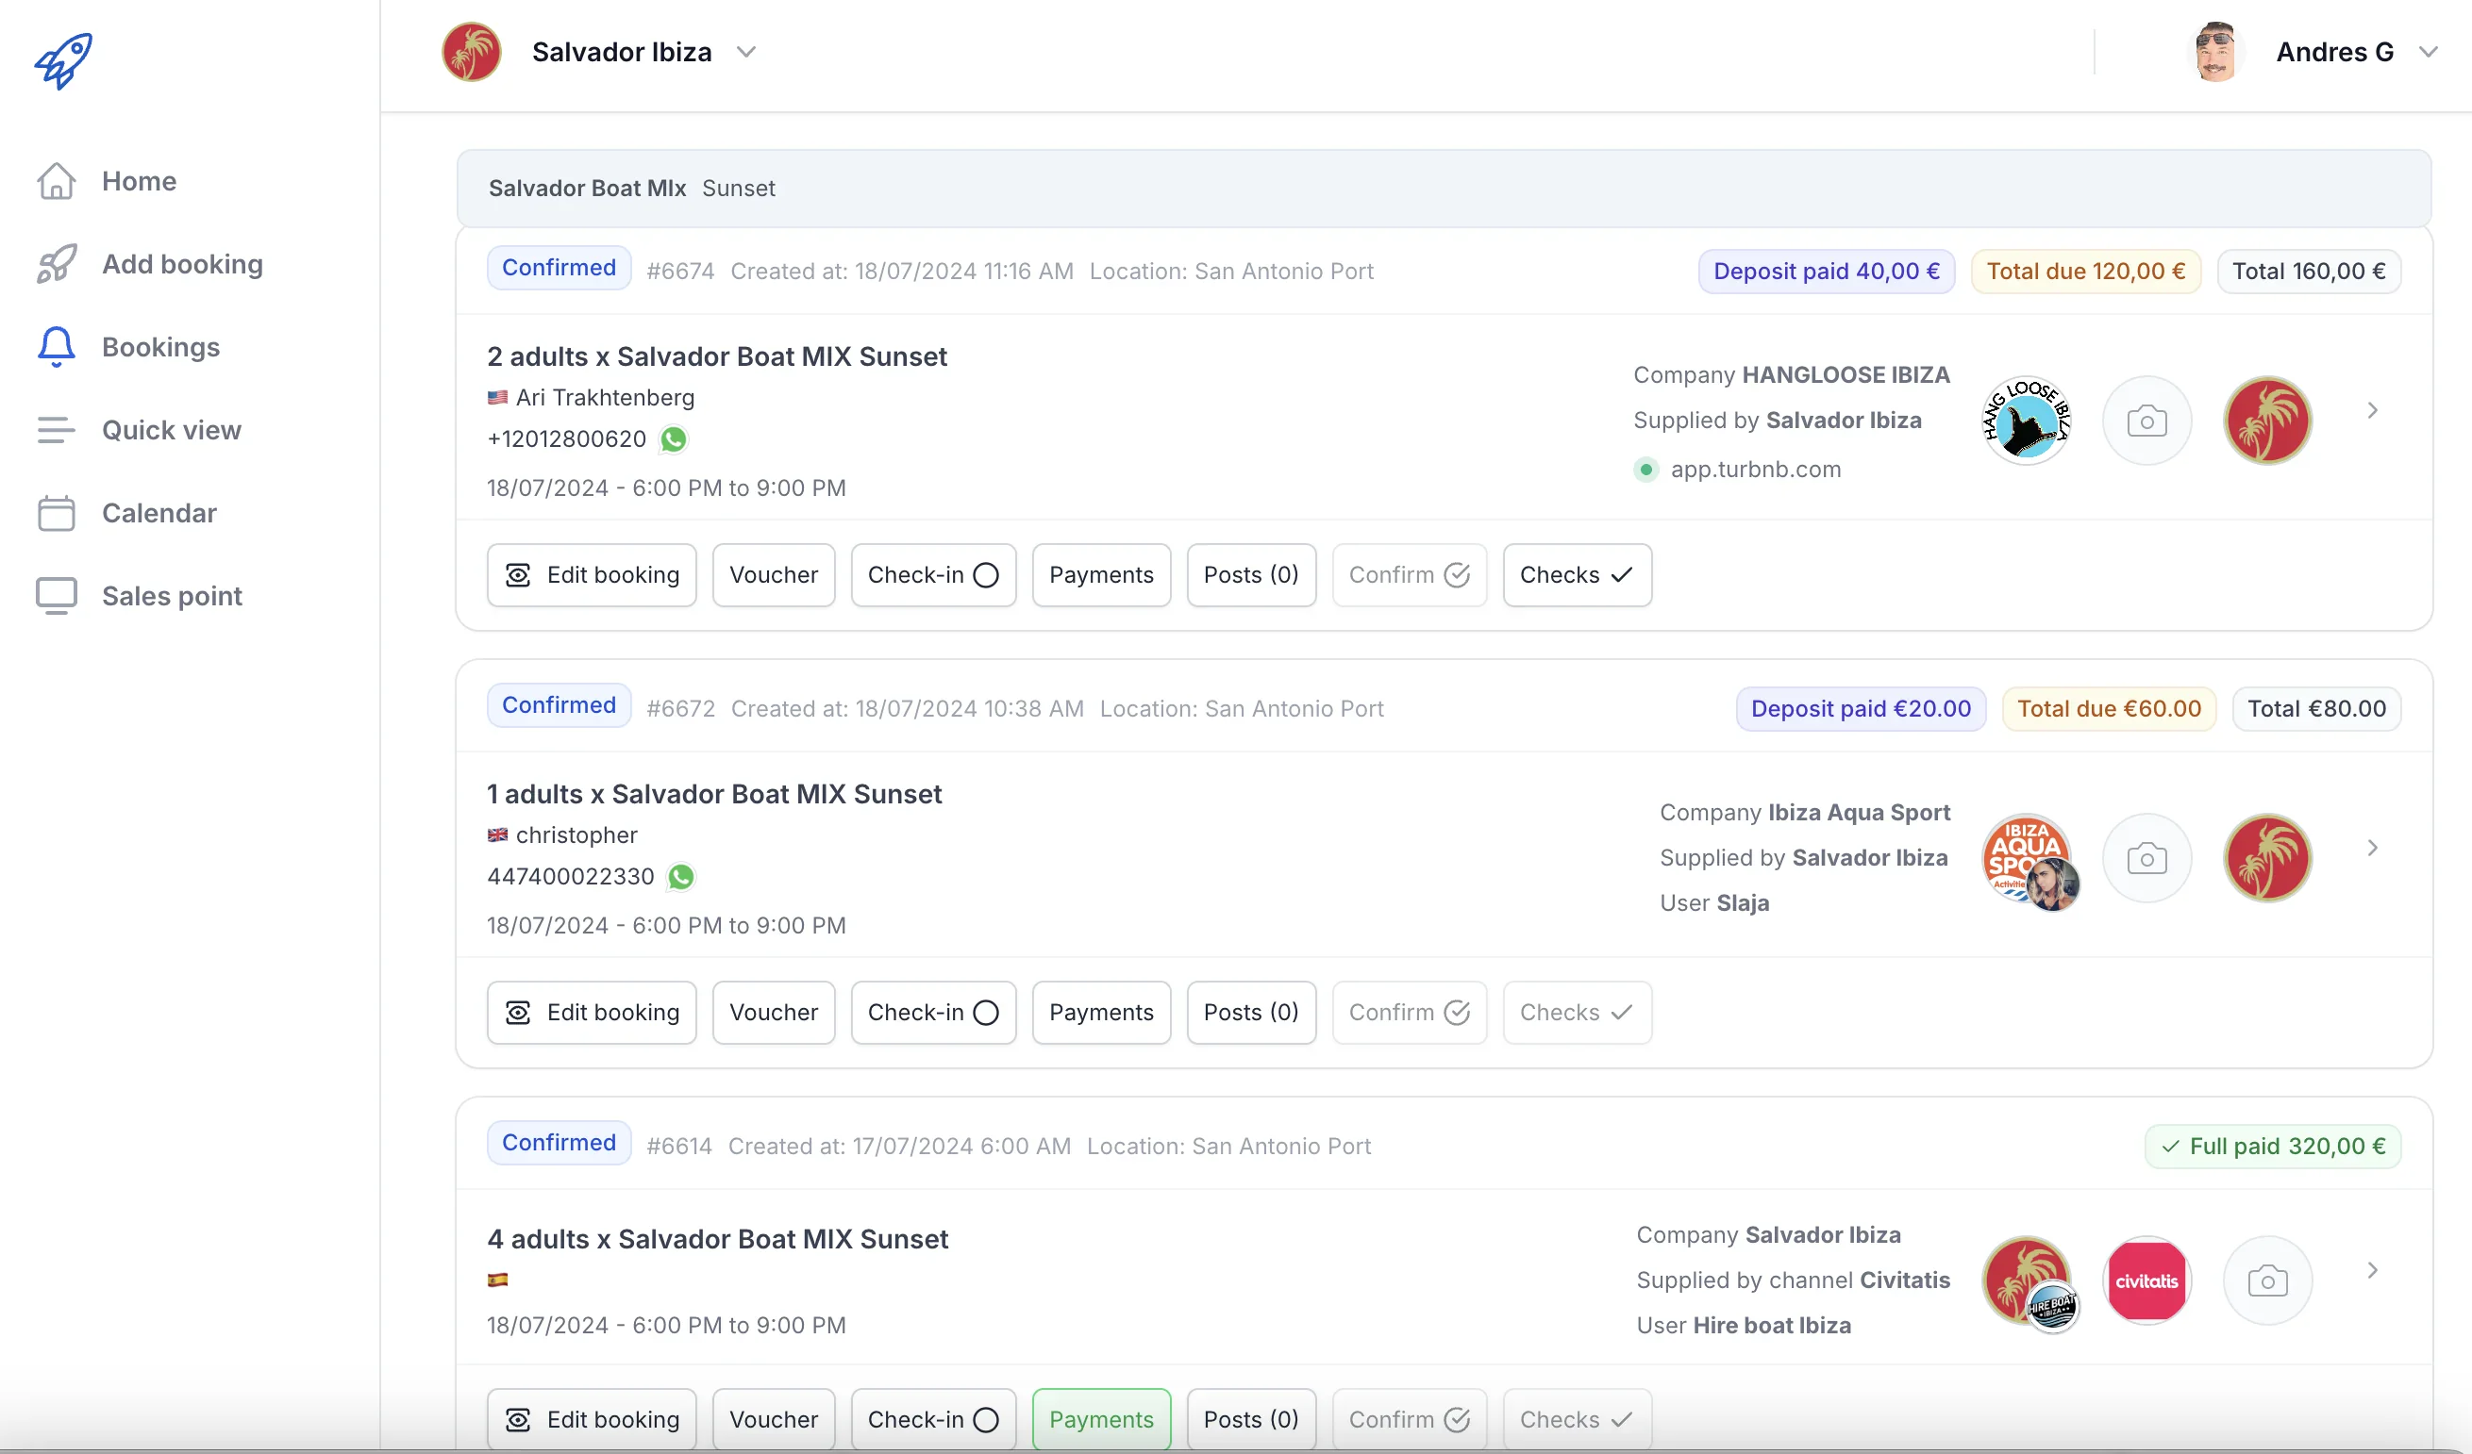Open Bookings via the bell icon
Viewport: 2472px width, 1454px height.
coord(56,346)
